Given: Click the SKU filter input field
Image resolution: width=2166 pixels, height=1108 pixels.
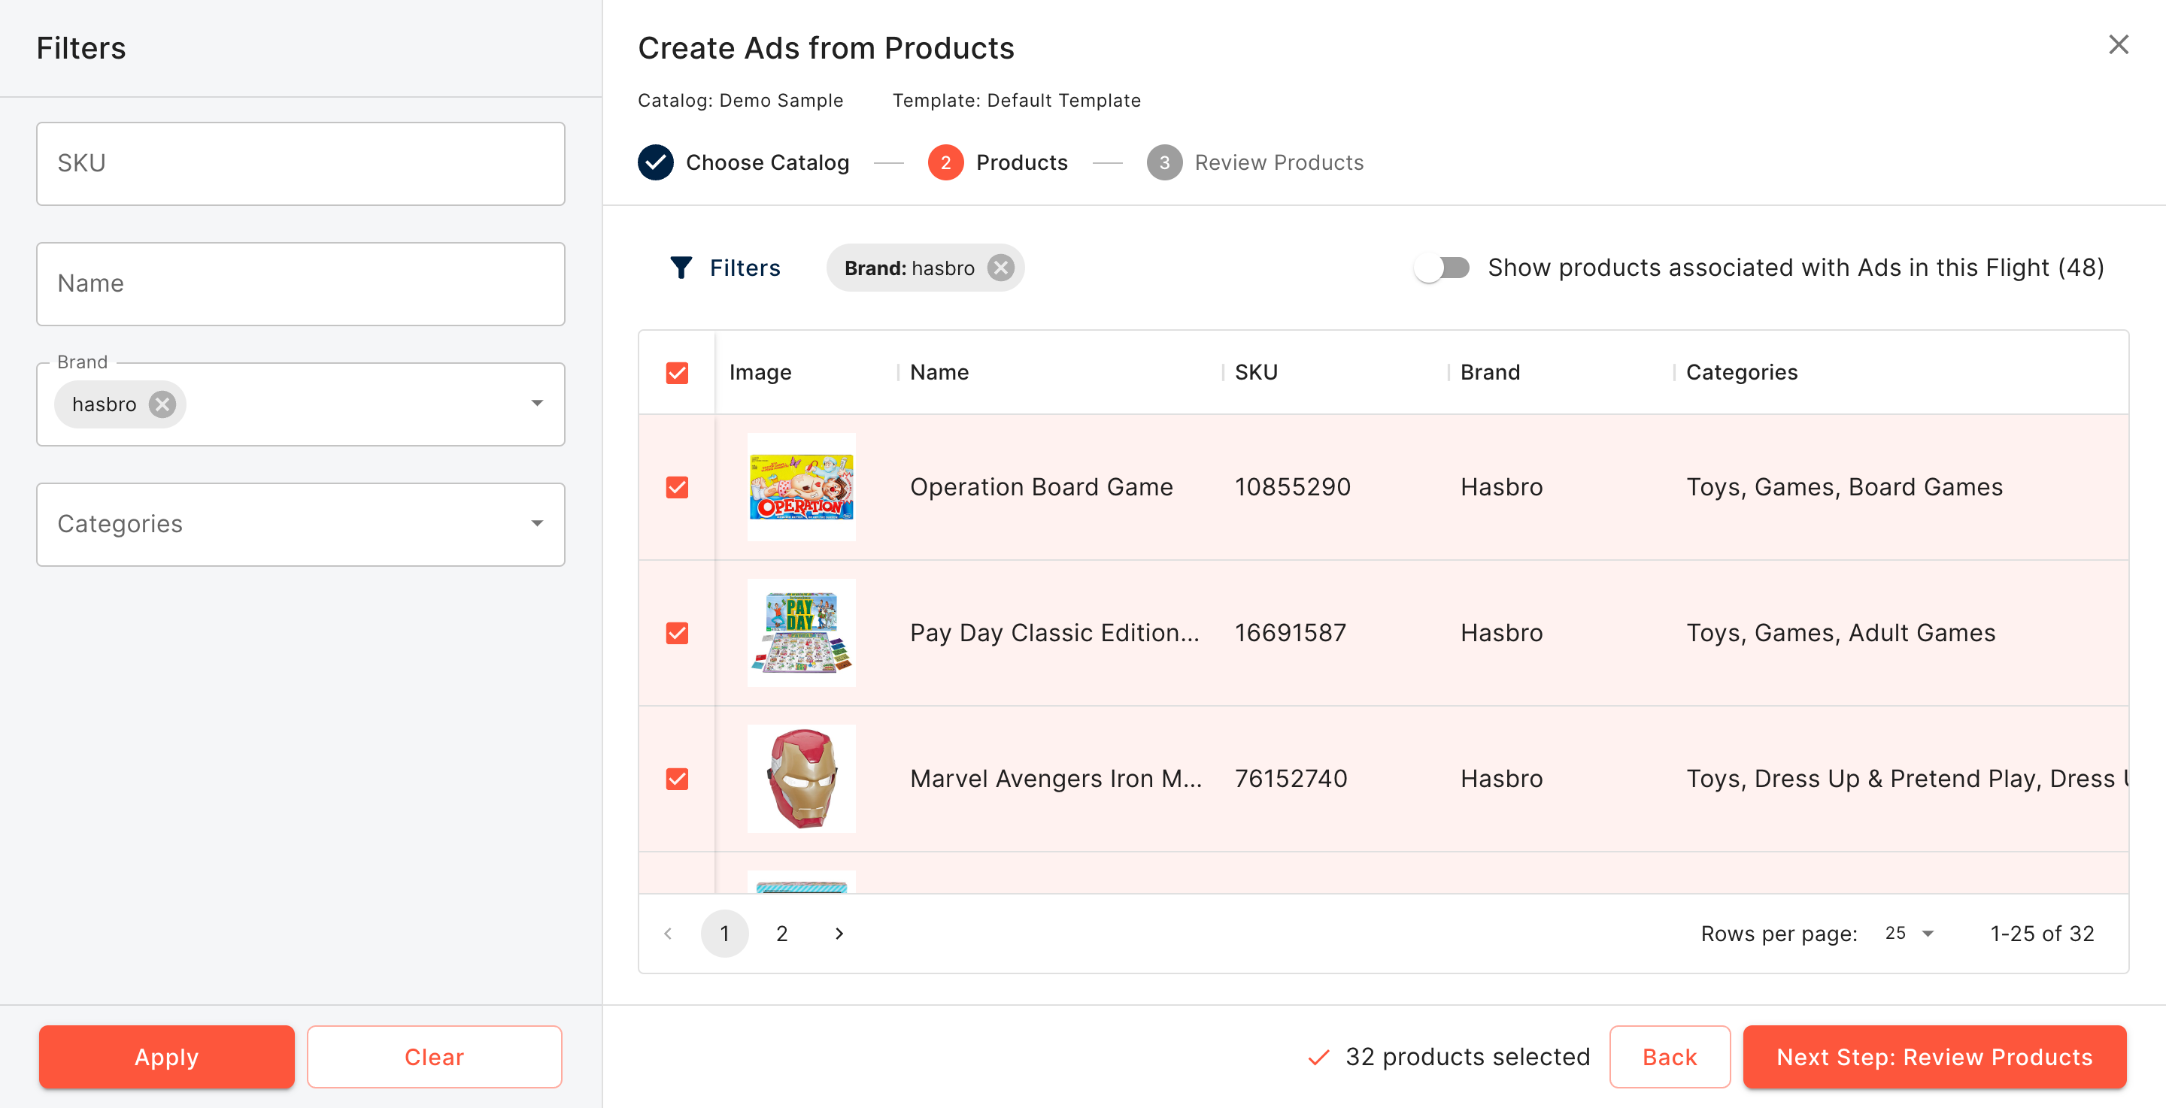Looking at the screenshot, I should tap(300, 163).
